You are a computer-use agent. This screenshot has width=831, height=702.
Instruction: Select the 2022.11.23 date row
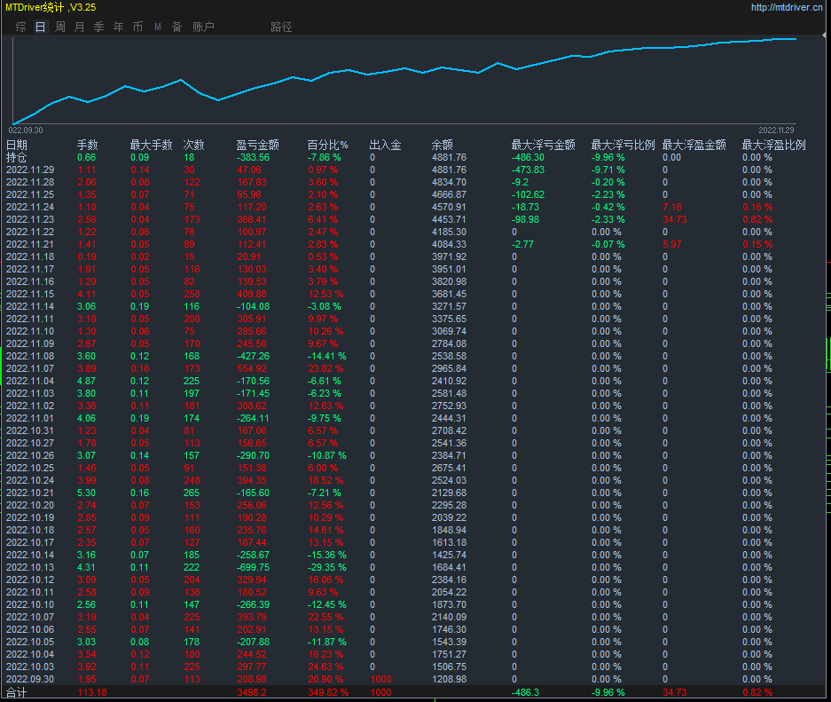tap(30, 219)
